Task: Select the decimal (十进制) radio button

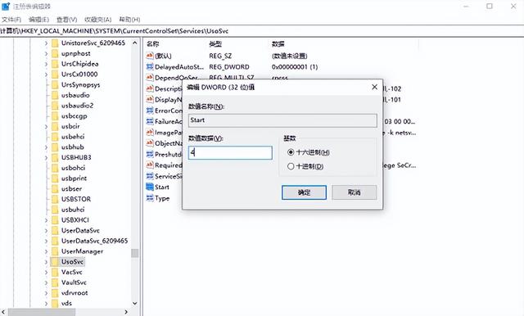Action: (291, 166)
